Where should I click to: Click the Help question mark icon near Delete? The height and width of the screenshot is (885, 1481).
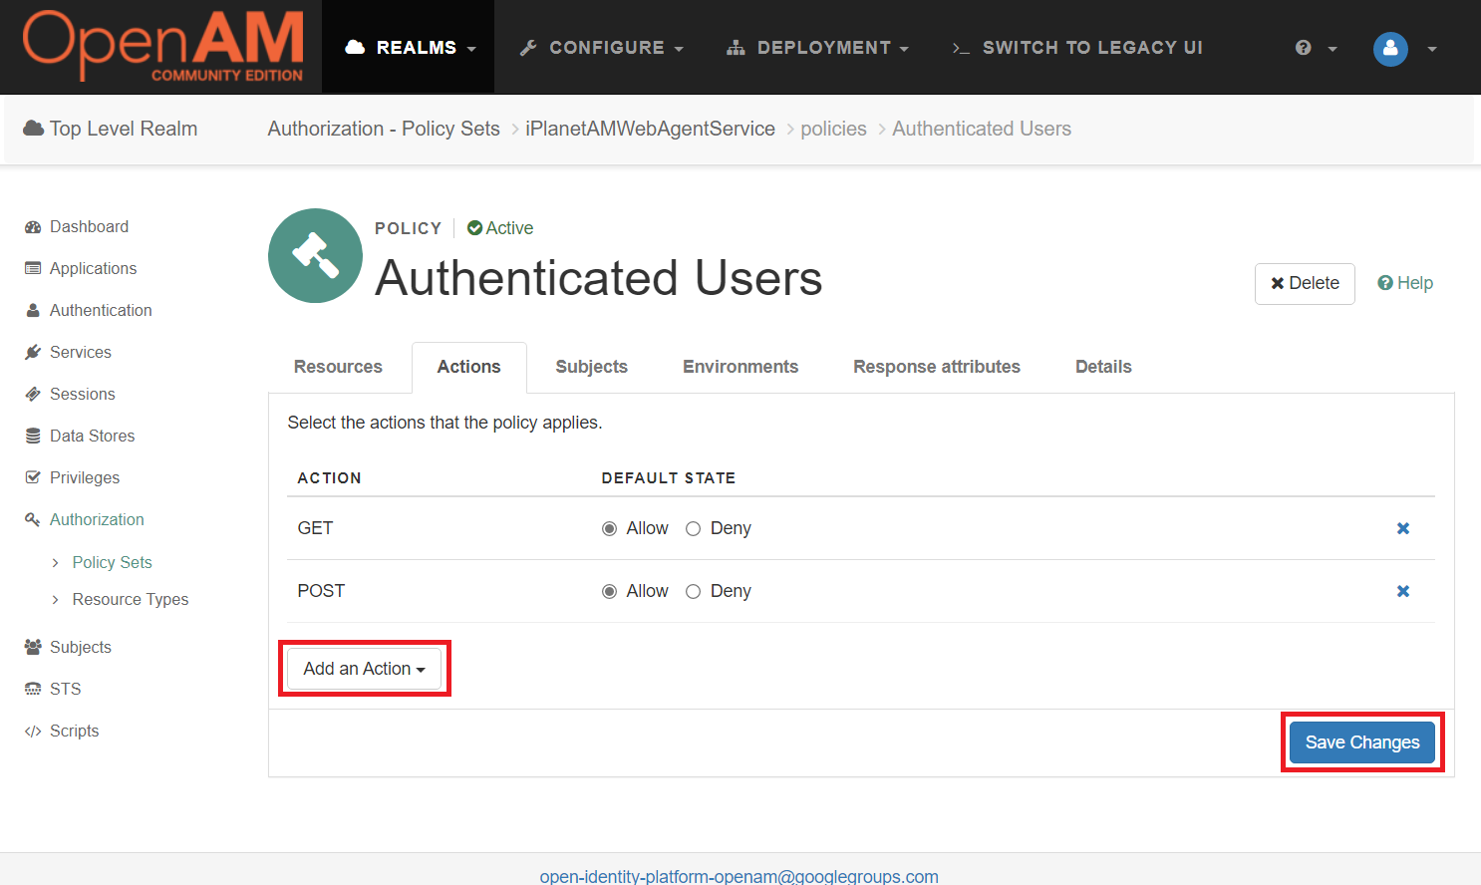1385,283
